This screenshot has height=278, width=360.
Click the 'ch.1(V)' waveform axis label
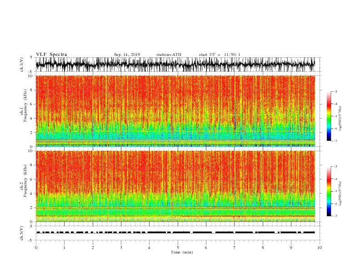point(22,65)
